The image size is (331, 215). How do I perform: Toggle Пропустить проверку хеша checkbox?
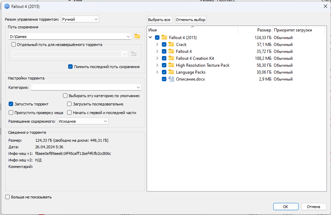(x=11, y=113)
